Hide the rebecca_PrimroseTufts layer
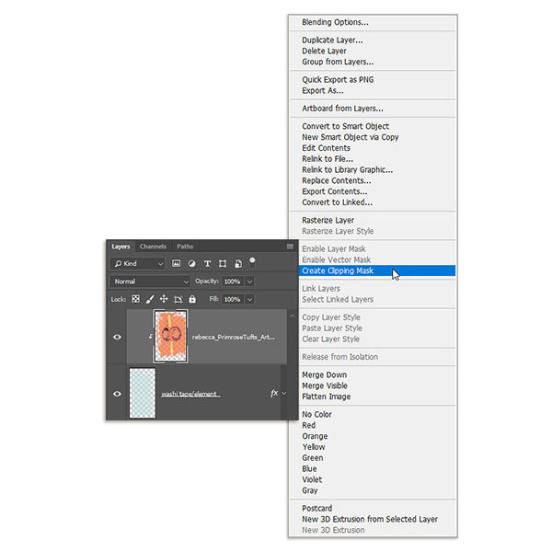 pos(117,337)
